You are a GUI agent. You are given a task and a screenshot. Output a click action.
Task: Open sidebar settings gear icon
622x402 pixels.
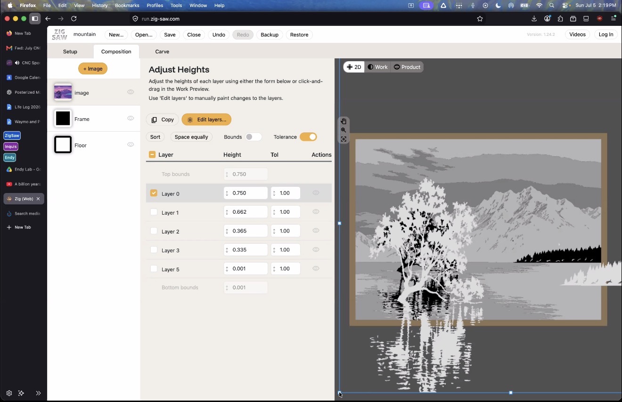9,393
